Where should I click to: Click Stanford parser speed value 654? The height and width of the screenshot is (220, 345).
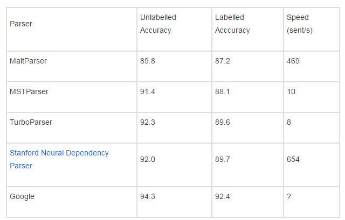click(293, 159)
